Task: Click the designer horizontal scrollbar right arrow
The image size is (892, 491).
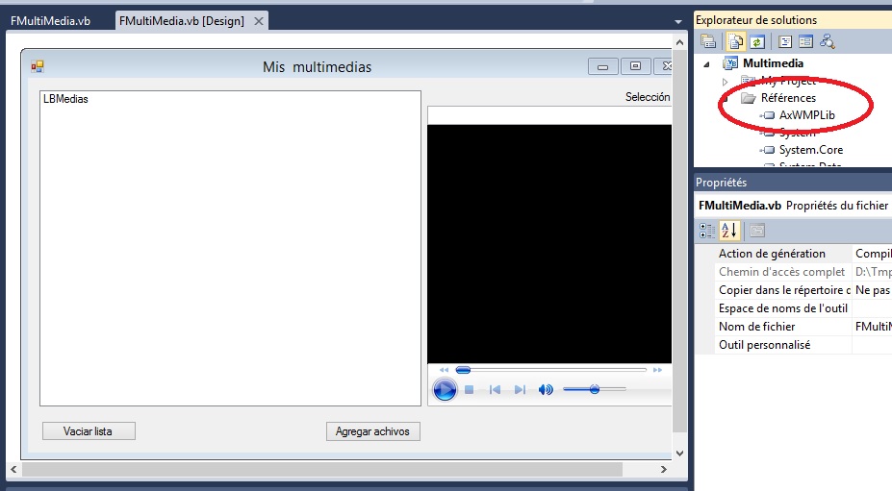Action: [663, 470]
